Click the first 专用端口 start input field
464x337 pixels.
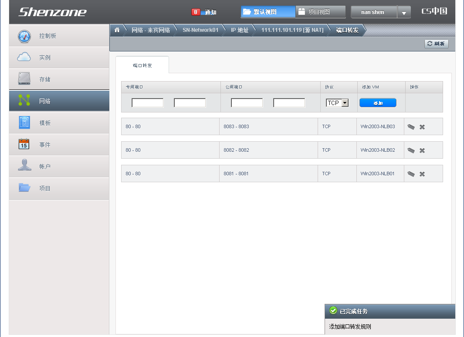[148, 103]
